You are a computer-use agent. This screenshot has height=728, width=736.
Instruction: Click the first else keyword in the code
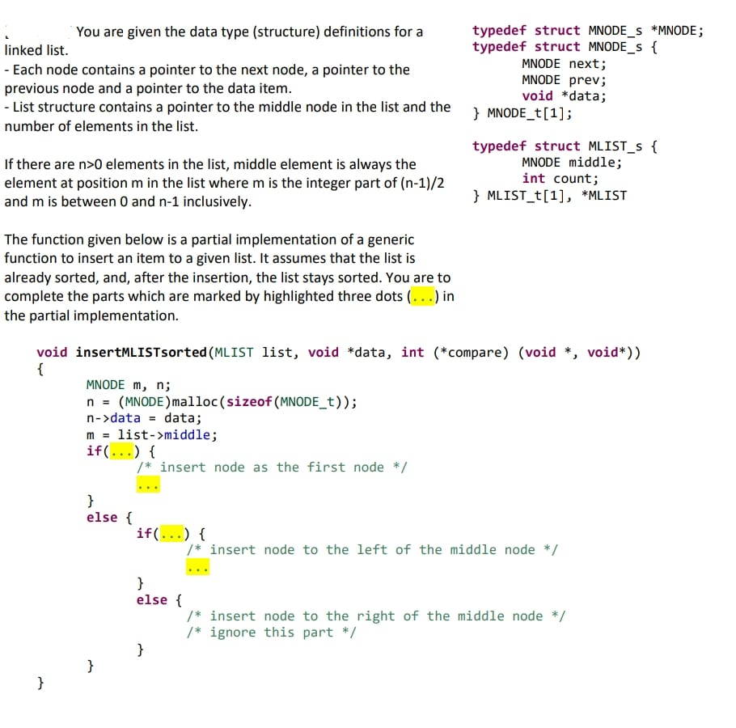(x=100, y=517)
